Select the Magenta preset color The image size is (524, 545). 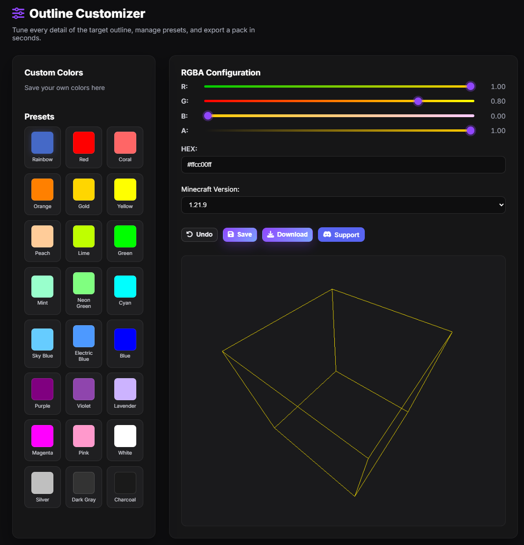(43, 436)
